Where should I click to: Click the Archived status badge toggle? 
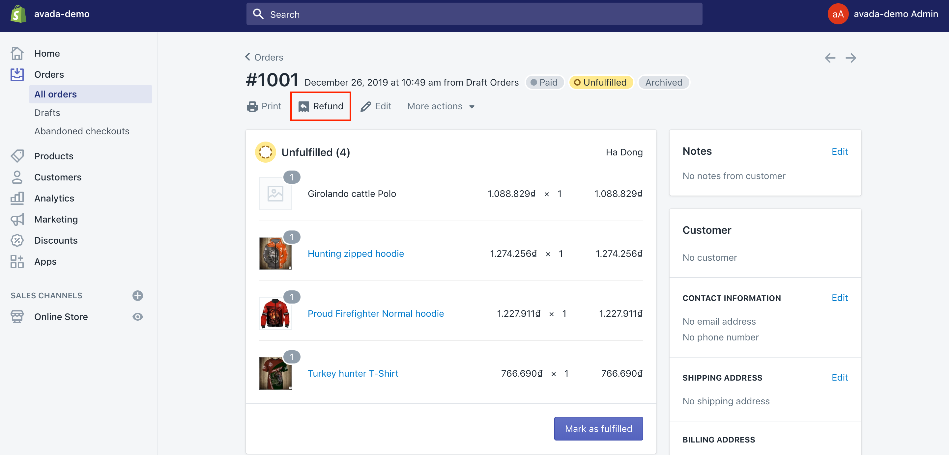pos(663,82)
